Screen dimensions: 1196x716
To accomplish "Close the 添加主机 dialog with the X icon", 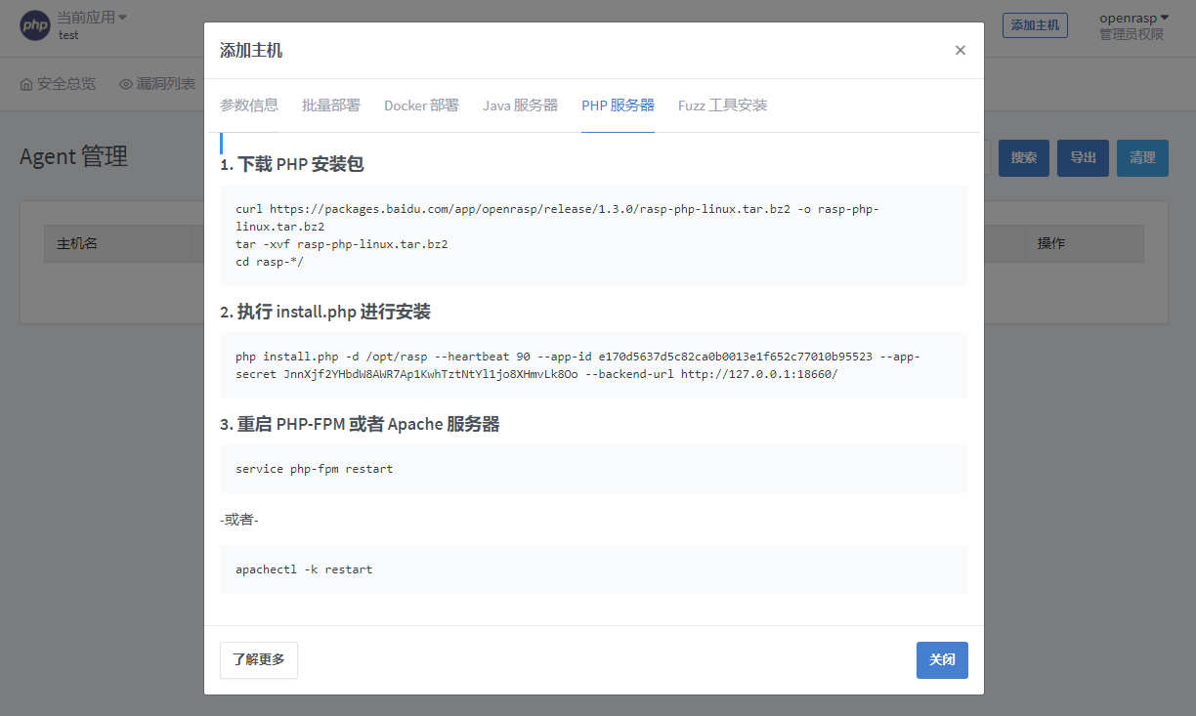I will coord(960,51).
